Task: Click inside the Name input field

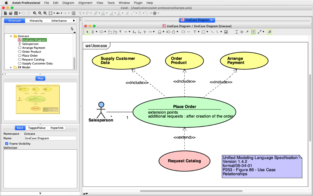Action: pyautogui.click(x=50, y=138)
